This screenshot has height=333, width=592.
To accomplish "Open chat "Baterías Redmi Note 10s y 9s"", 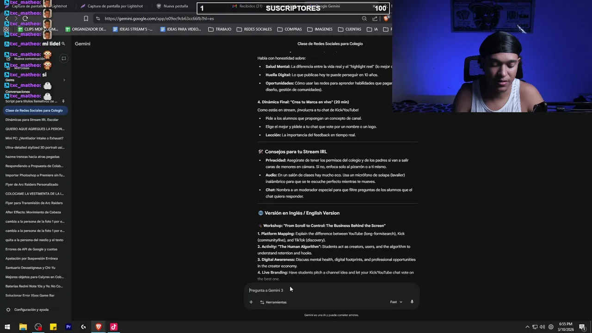I will click(34, 286).
